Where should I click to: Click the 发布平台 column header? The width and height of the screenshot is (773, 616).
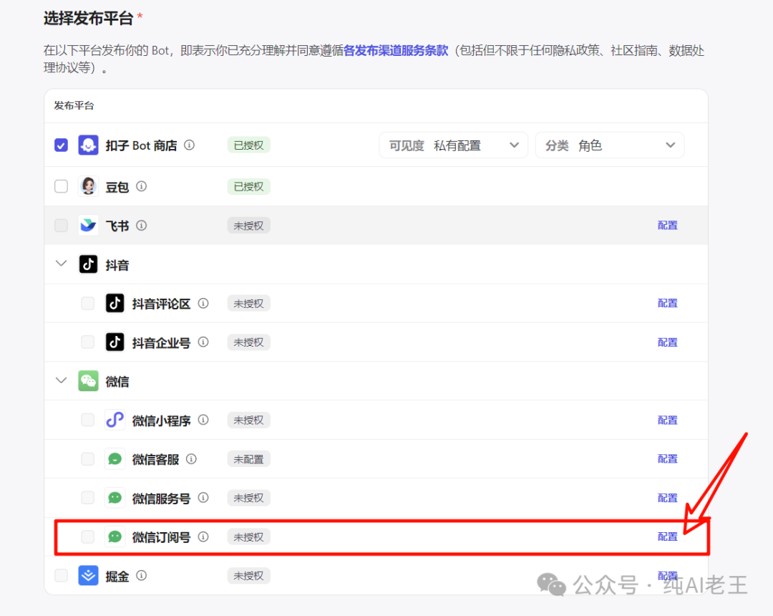point(74,105)
